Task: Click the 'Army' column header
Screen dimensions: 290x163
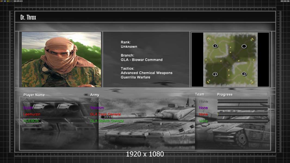Action: click(x=95, y=95)
